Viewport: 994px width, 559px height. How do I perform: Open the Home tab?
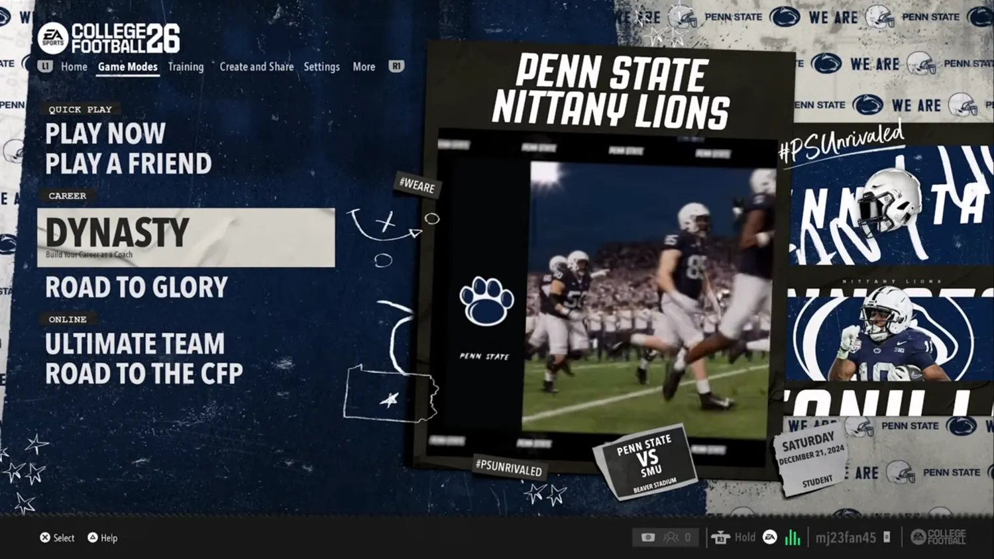[x=74, y=67]
